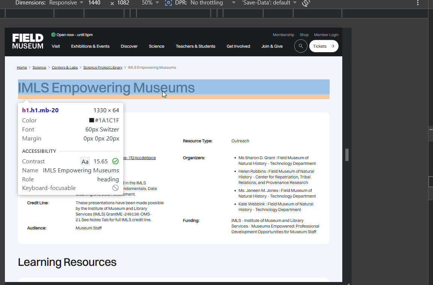This screenshot has width=433, height=285.
Task: Click the viewport height field showing 1082
Action: coord(123,3)
